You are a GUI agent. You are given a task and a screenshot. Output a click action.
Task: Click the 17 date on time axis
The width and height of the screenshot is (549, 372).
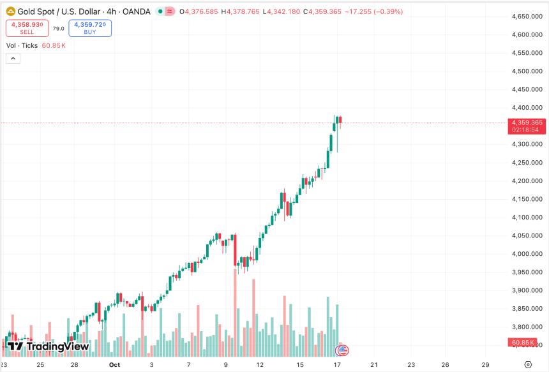(x=338, y=365)
